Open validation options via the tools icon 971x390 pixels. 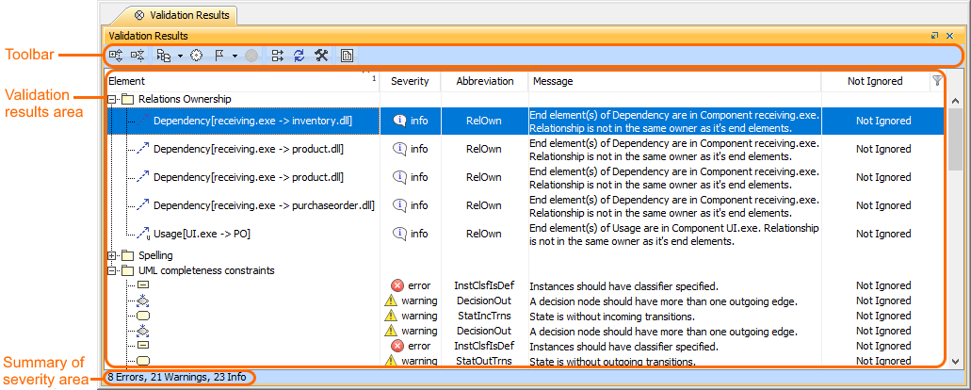click(x=321, y=57)
